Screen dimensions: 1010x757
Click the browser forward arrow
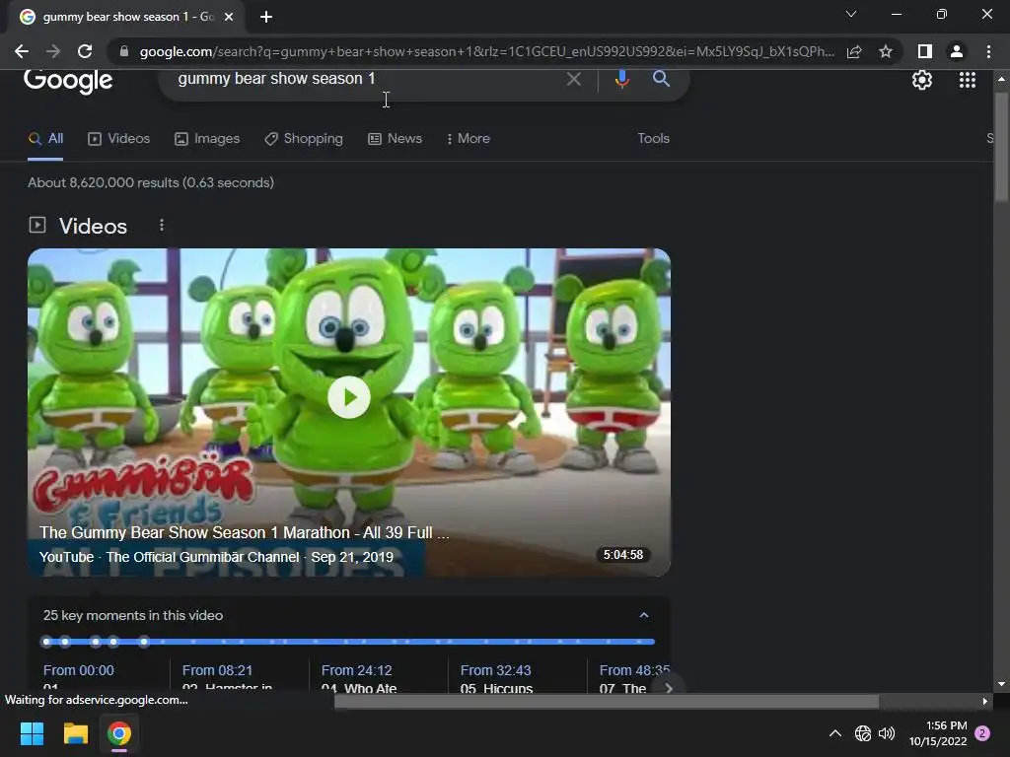(53, 51)
